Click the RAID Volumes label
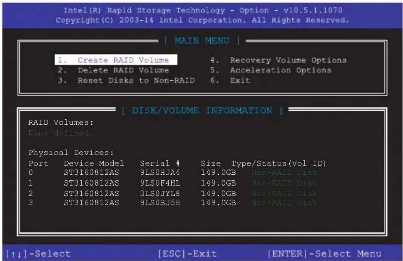The width and height of the screenshot is (403, 261). coord(61,122)
